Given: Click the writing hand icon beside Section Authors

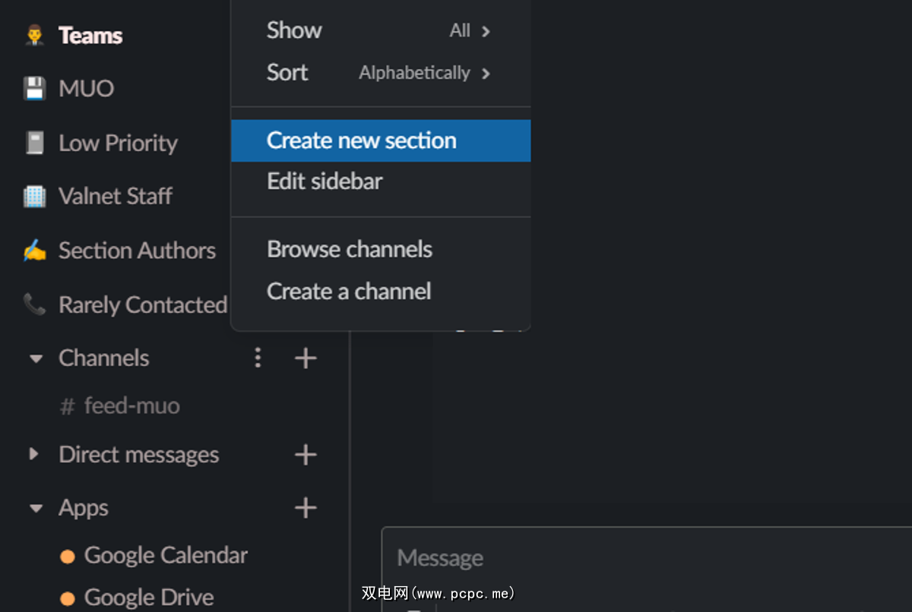Looking at the screenshot, I should click(34, 251).
